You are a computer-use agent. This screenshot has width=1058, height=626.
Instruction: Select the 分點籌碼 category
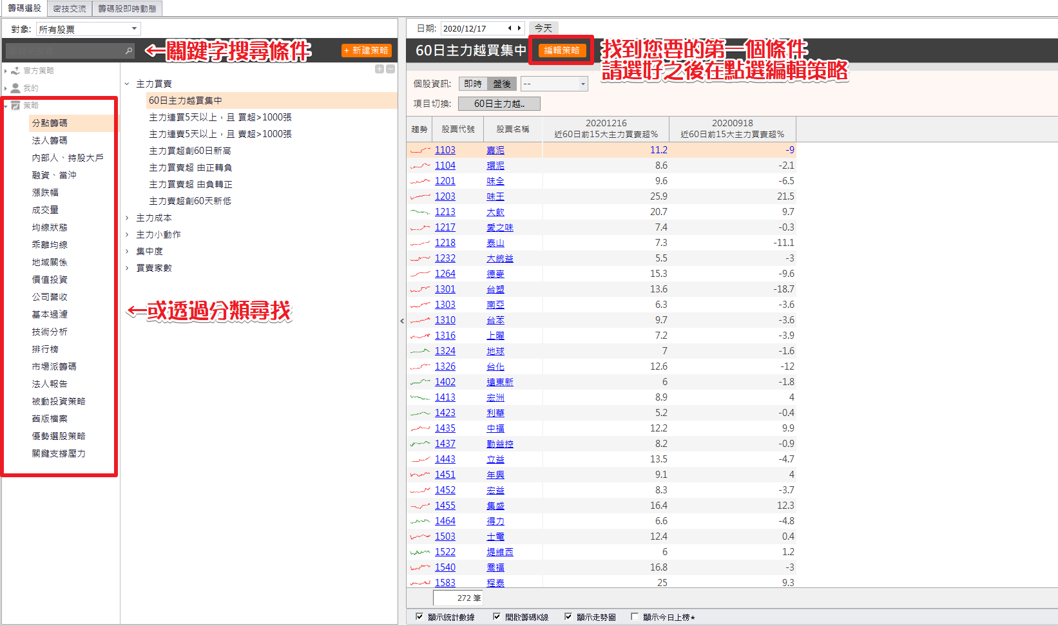click(50, 123)
